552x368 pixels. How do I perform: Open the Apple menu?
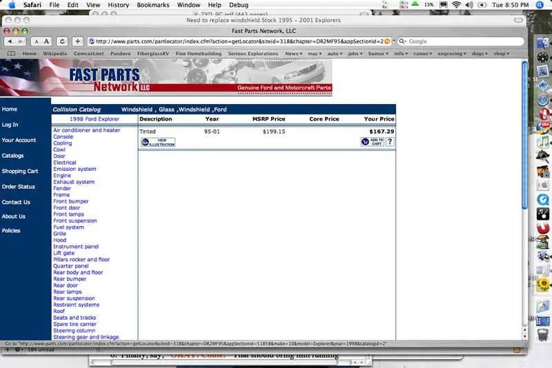(x=12, y=5)
